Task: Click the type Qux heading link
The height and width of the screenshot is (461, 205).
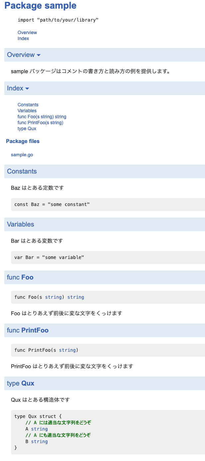Action: point(28,383)
